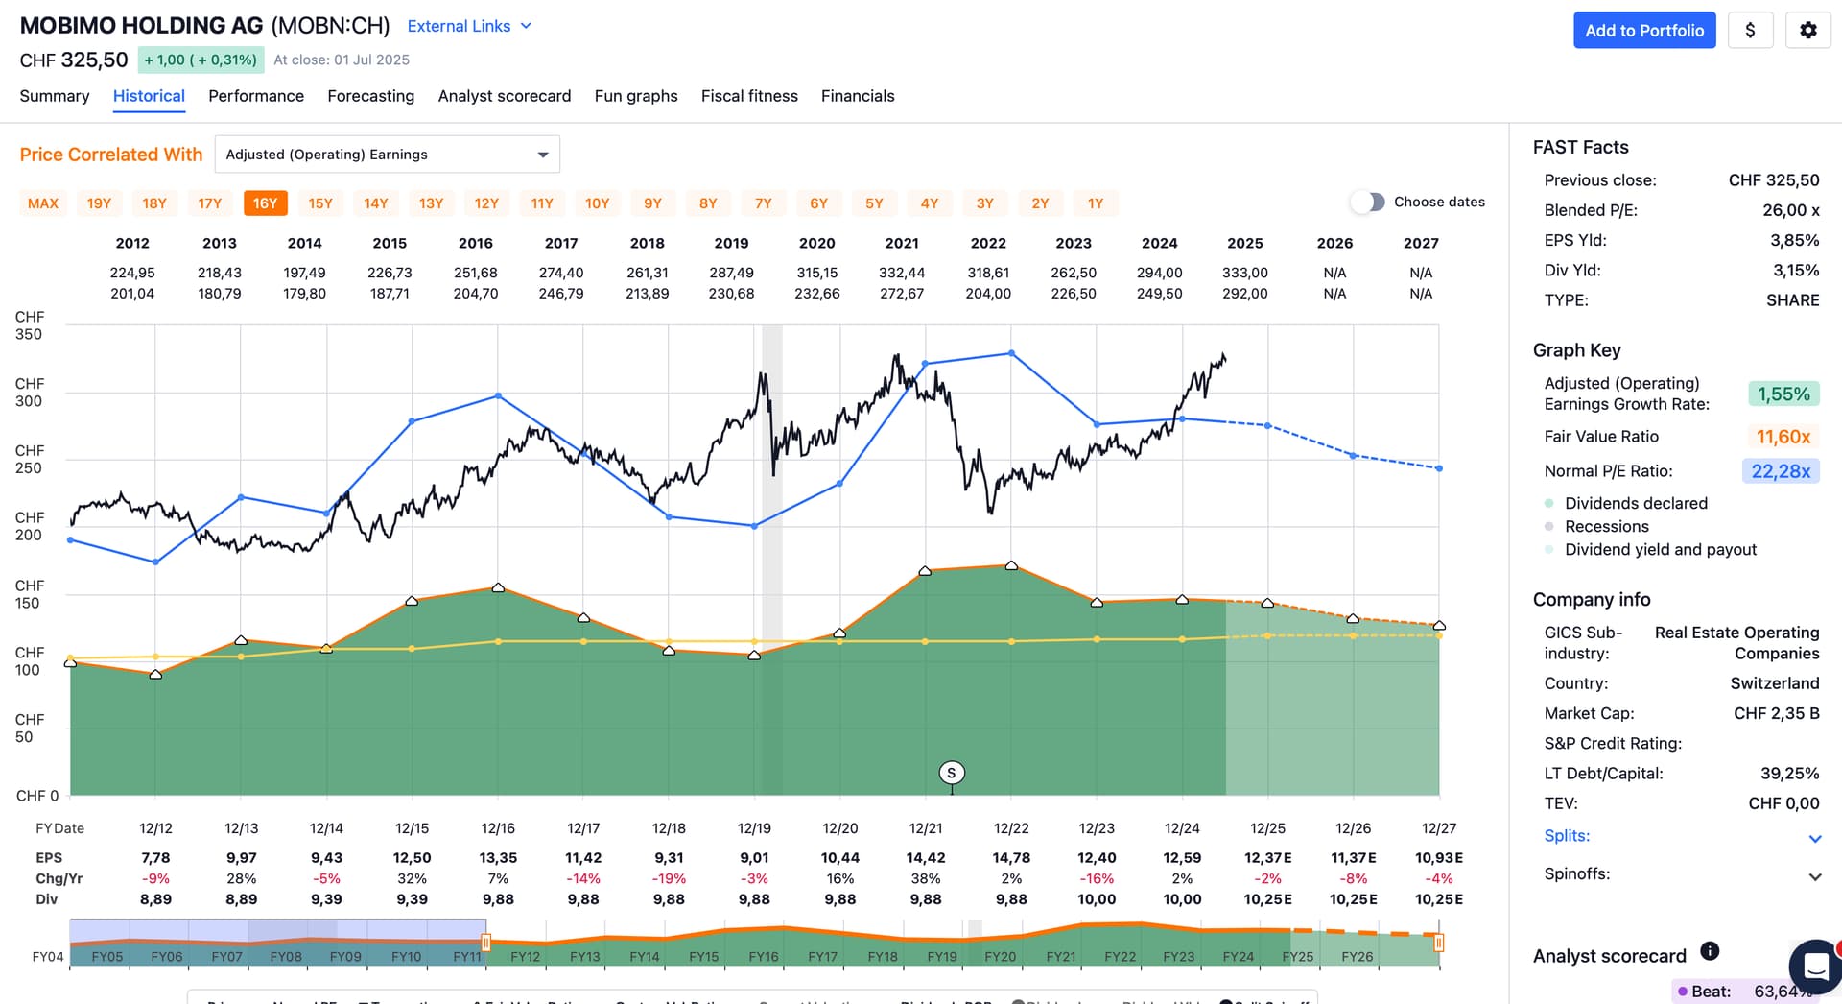
Task: Click the 12/16 earnings triangle marker
Action: click(x=498, y=586)
